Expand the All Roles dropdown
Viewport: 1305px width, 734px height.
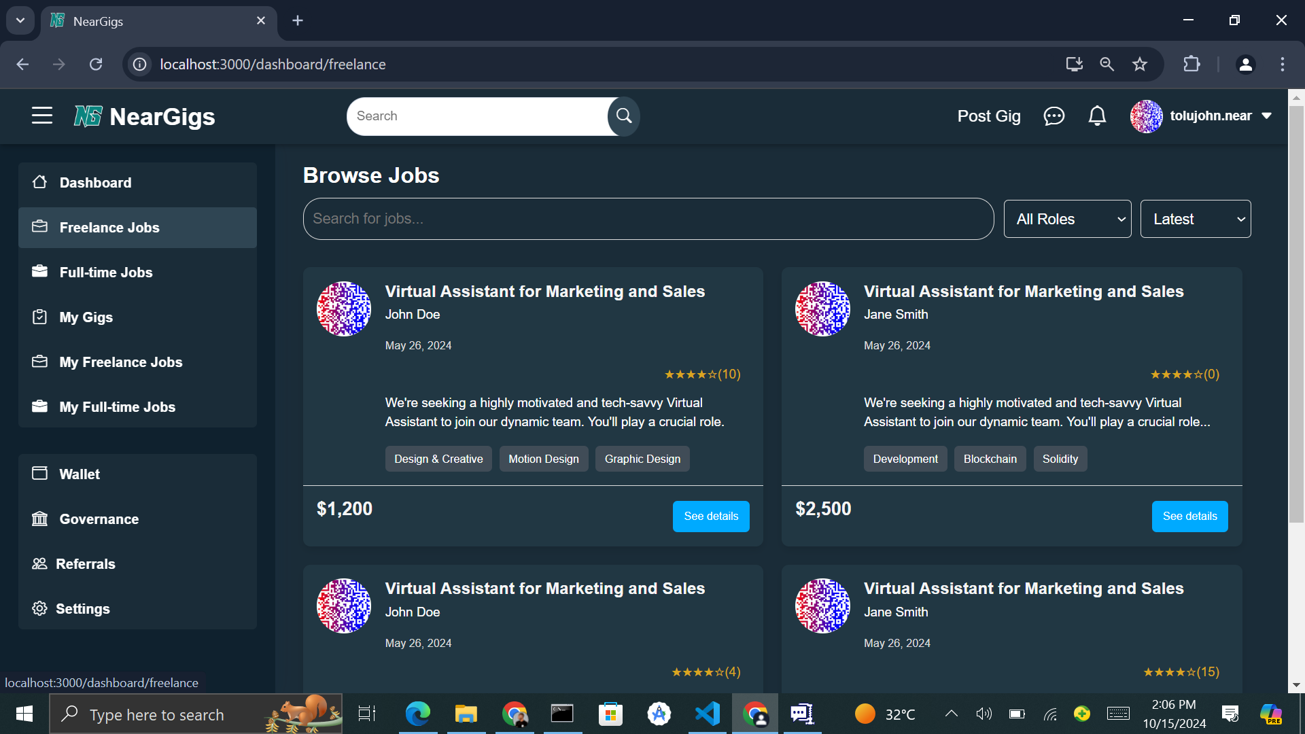click(x=1067, y=219)
